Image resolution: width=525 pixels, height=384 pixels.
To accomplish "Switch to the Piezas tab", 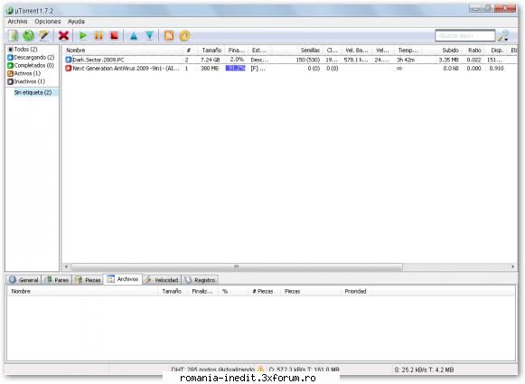I will (x=88, y=280).
